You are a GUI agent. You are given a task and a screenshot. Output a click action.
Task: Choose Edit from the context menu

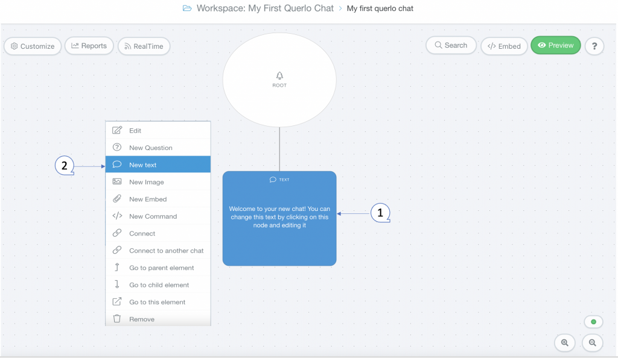[x=158, y=130]
